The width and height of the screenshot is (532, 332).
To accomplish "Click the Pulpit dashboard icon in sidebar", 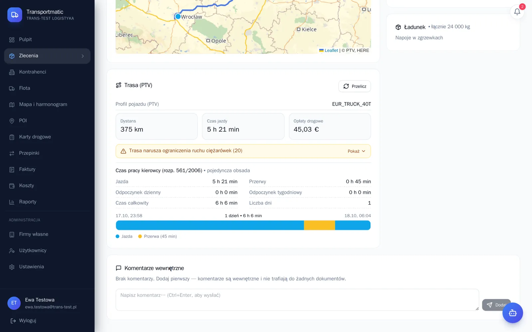I will click(12, 40).
